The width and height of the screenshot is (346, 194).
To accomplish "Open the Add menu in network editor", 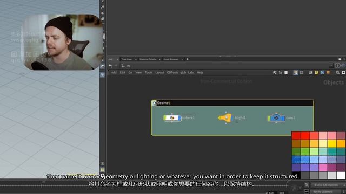I will pos(114,72).
